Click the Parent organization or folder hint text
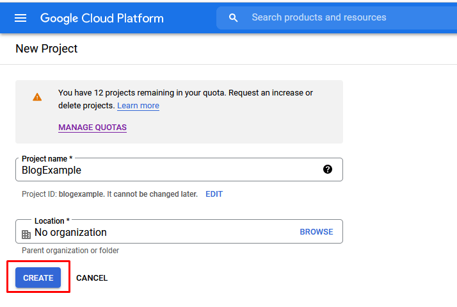Viewport: 457px width, 307px height. click(70, 251)
